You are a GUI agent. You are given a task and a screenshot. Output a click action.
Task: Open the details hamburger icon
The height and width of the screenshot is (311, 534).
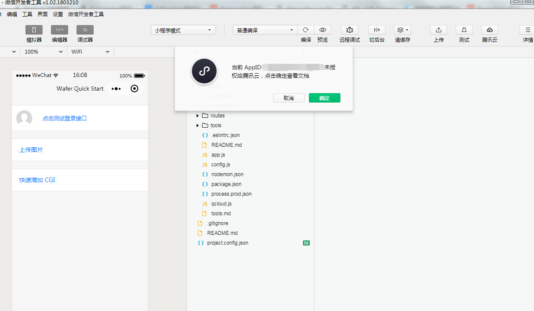[528, 30]
